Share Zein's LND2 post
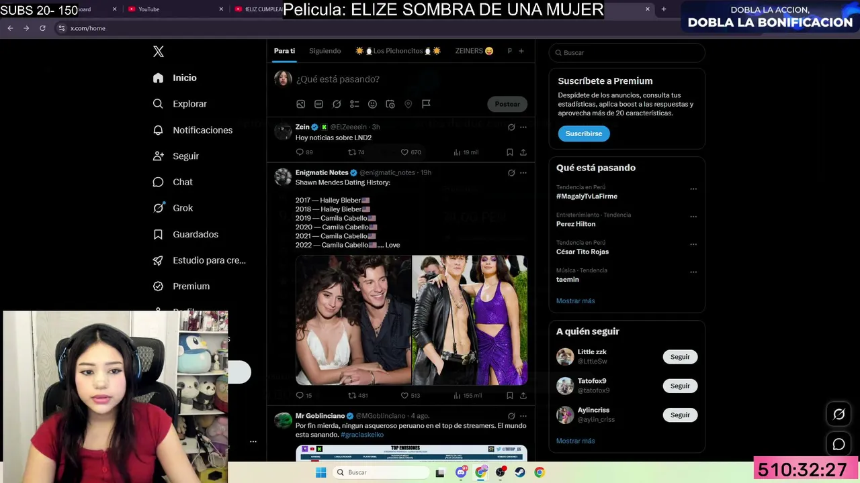The height and width of the screenshot is (483, 860). click(523, 152)
